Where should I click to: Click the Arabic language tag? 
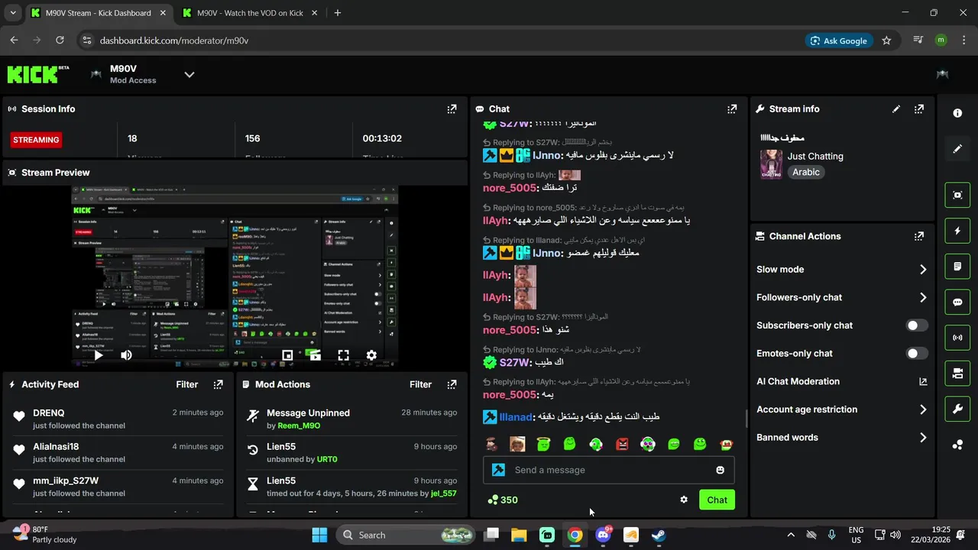806,173
